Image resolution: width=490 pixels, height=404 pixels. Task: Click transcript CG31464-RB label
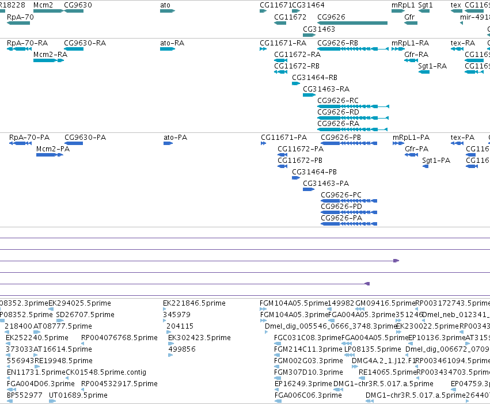[x=315, y=78]
